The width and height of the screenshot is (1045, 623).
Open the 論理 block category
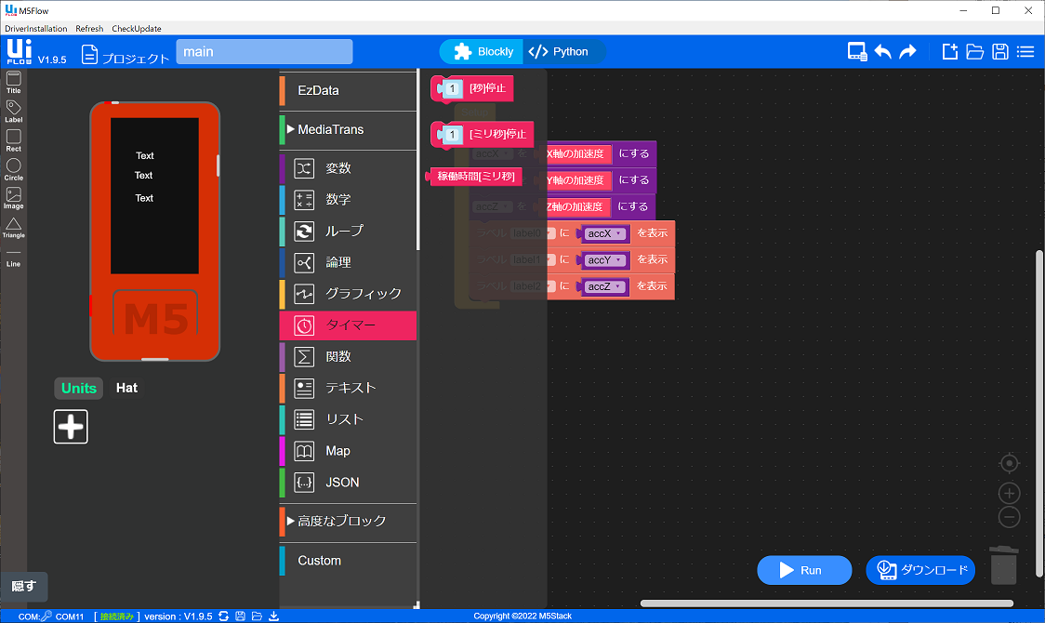[348, 262]
